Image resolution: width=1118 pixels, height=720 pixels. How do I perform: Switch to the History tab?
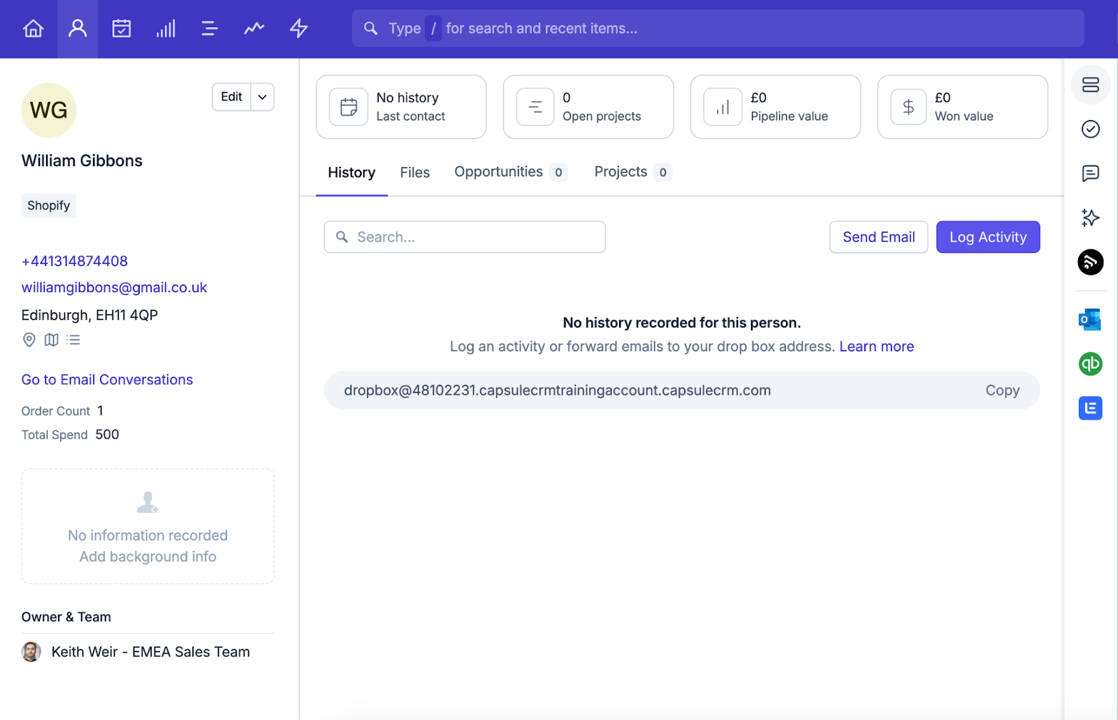351,172
